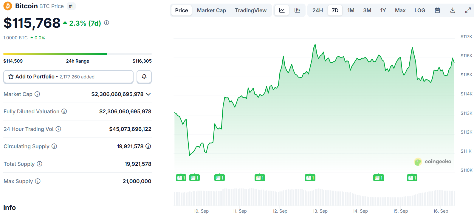
Task: Select the Price chart tab
Action: click(x=182, y=10)
